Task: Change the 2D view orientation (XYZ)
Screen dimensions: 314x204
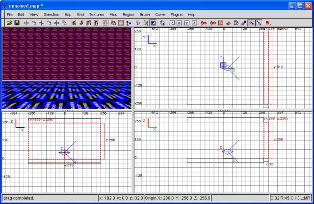Action: tap(138, 23)
